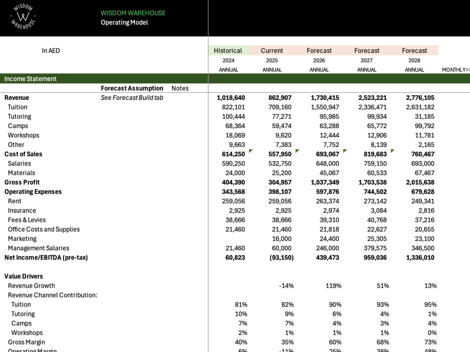Select the See Forecast Build tab note
Image resolution: width=470 pixels, height=352 pixels.
[x=132, y=98]
